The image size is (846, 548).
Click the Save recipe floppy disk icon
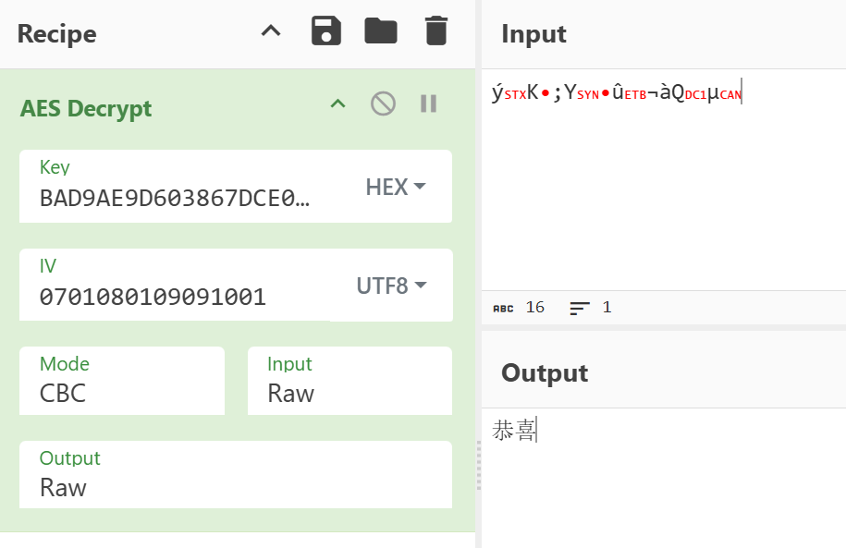coord(325,32)
